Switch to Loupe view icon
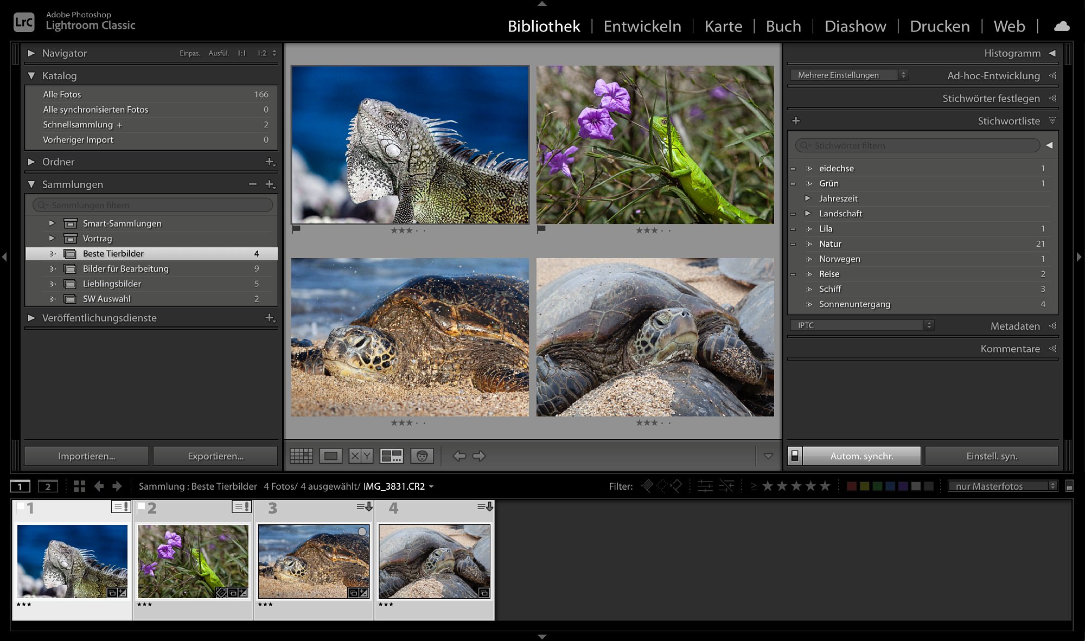This screenshot has height=641, width=1085. coord(331,456)
